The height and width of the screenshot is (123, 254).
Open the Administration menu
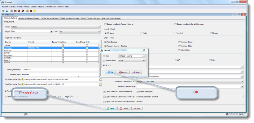click(51, 7)
